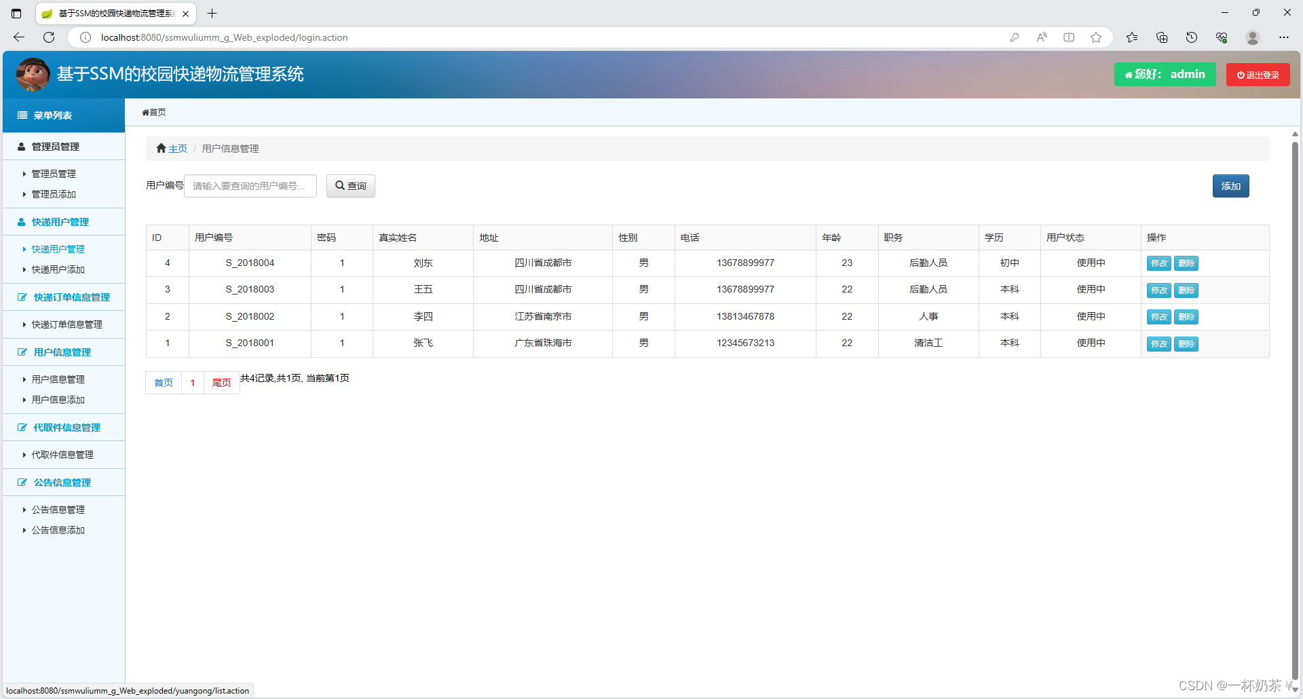Close the SSM system browser tab
The height and width of the screenshot is (699, 1303).
(x=185, y=14)
